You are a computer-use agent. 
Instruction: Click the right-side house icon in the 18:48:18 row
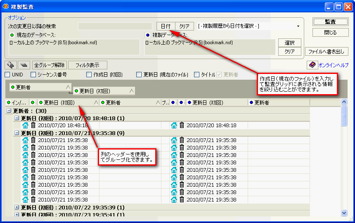click(174, 125)
